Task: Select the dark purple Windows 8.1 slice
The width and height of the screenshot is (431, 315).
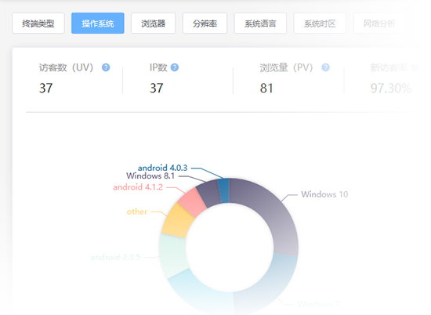Action: click(209, 194)
